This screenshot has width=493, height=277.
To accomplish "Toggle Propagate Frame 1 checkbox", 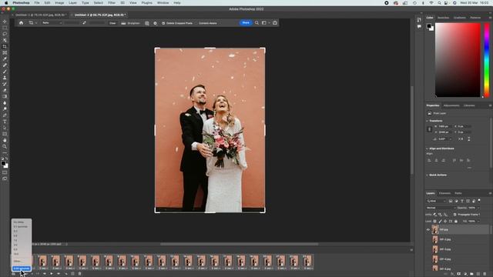I will pyautogui.click(x=454, y=215).
